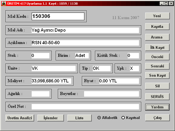Viewport: 175px width, 131px height.
Task: Click the Fiyat price field
Action: pyautogui.click(x=118, y=81)
